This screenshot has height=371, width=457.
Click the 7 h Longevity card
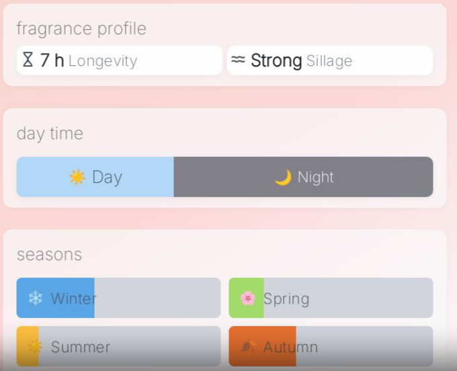(119, 60)
